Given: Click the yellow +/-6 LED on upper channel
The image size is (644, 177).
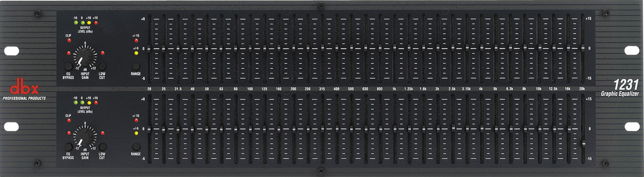Looking at the screenshot, I should coord(136,53).
